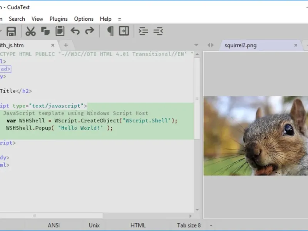Add a new tab with the plus button

[x=66, y=45]
